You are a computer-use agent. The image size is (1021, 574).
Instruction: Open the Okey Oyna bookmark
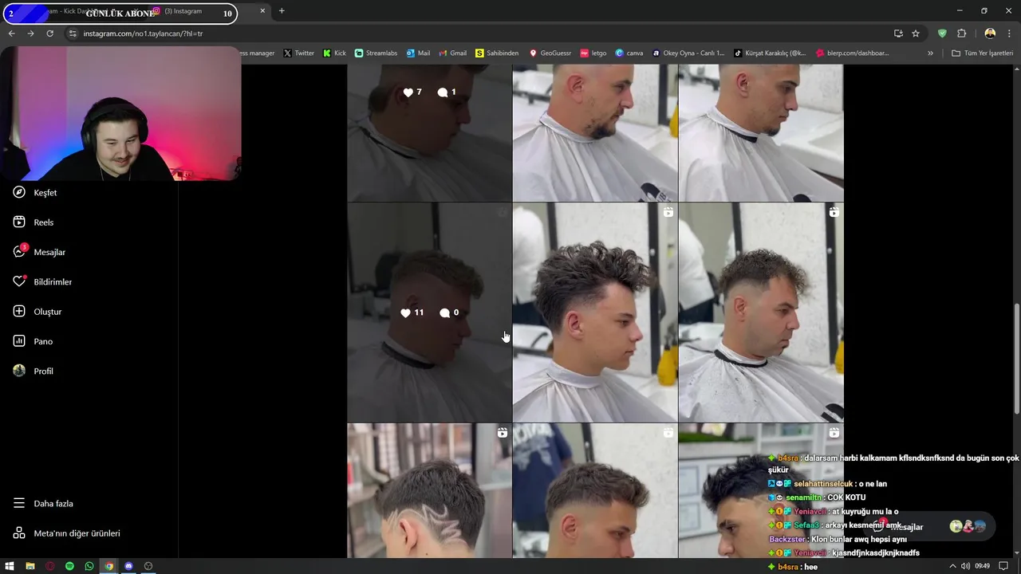click(x=688, y=53)
